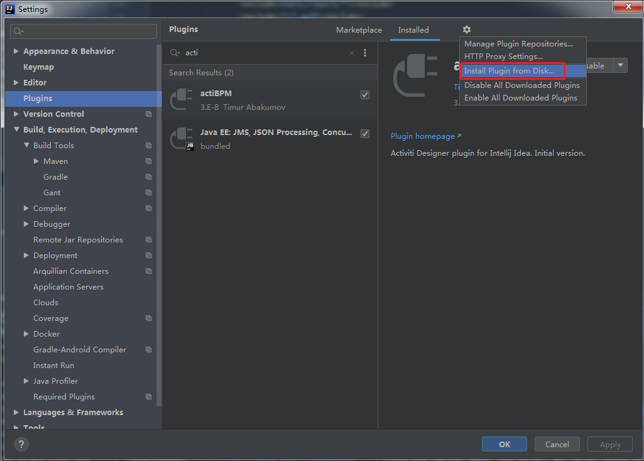Select Instant Run in the settings tree
Image resolution: width=644 pixels, height=461 pixels.
tap(54, 366)
